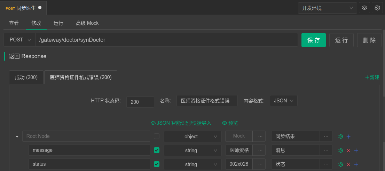Open the POST request method dropdown

click(19, 40)
